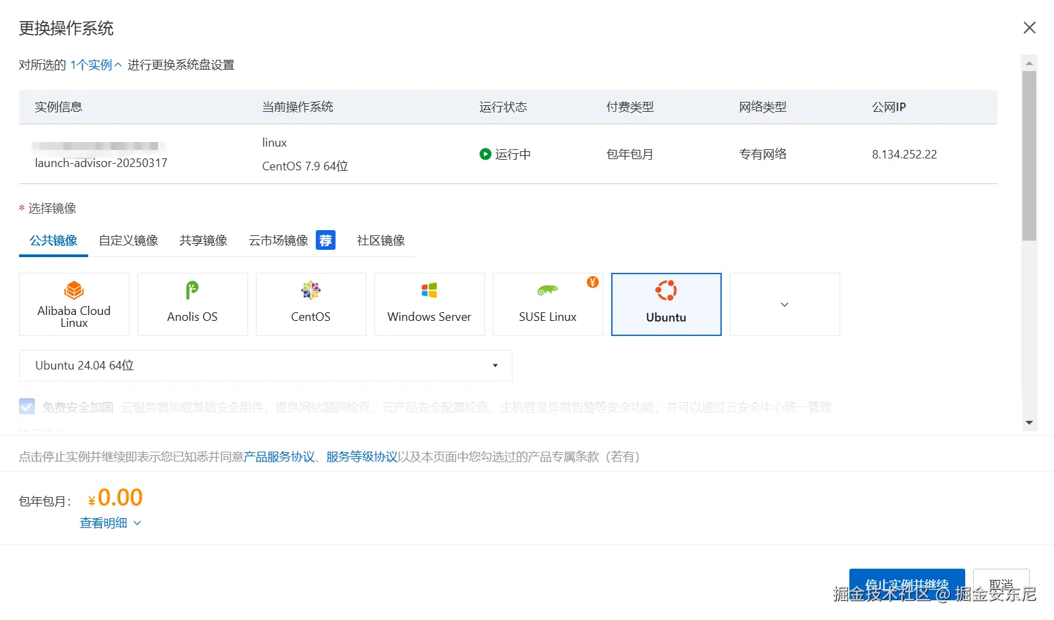The width and height of the screenshot is (1054, 620).
Task: Switch to the 公共镜像 tab
Action: 53,241
